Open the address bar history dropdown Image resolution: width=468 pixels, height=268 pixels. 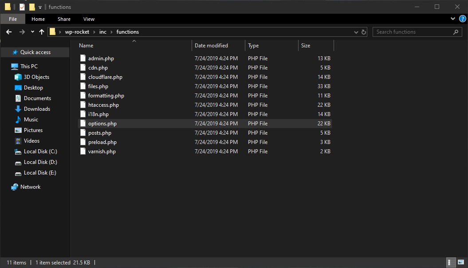(x=356, y=32)
